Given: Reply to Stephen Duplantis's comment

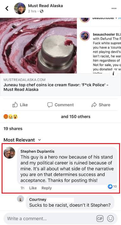Looking at the screenshot, I should [46, 188].
